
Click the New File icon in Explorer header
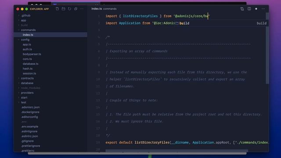click(57, 9)
